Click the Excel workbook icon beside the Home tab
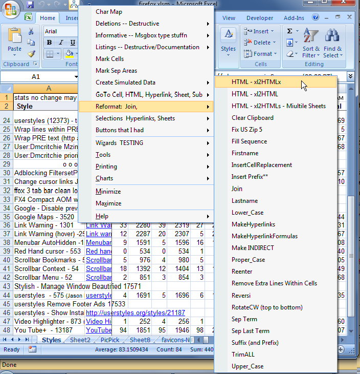The height and width of the screenshot is (374, 360). point(29,17)
